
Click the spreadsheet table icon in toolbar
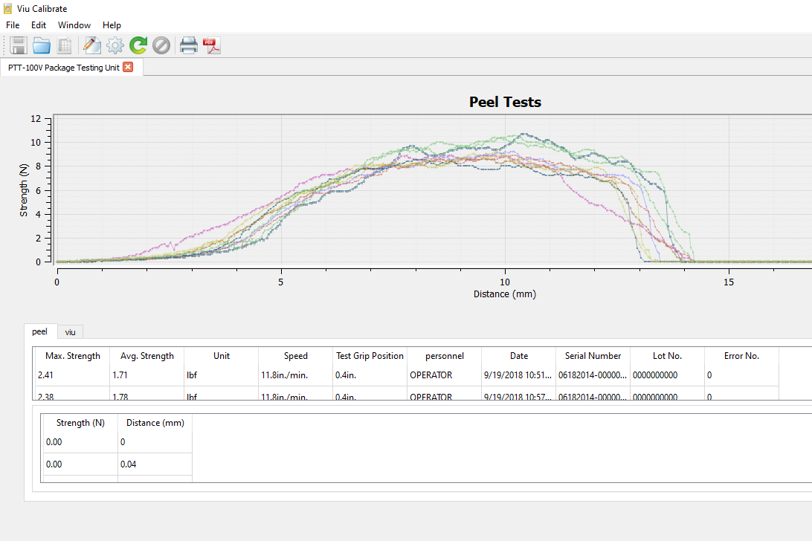(x=65, y=45)
